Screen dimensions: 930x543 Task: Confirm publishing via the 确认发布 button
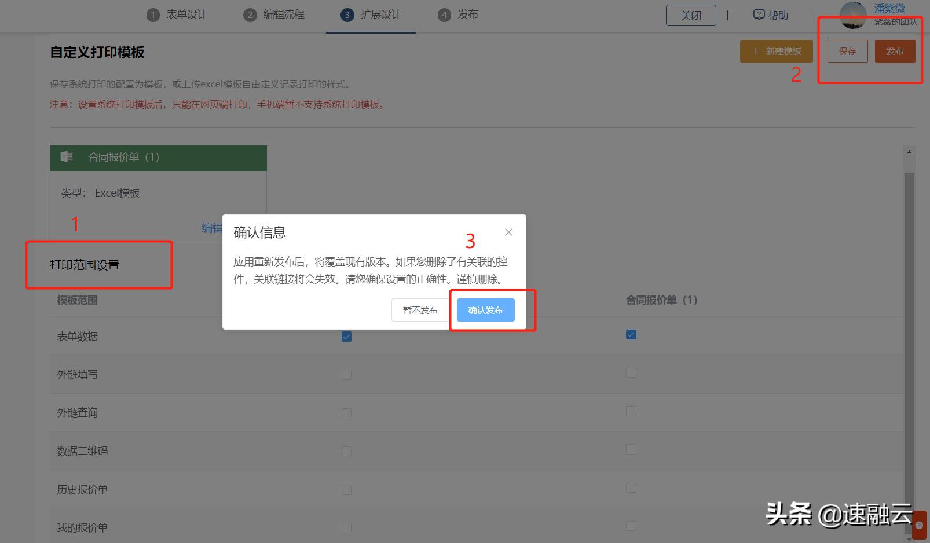pyautogui.click(x=485, y=309)
